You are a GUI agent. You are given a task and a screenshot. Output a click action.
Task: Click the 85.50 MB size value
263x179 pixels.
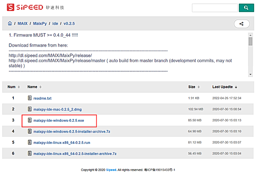coord(195,120)
